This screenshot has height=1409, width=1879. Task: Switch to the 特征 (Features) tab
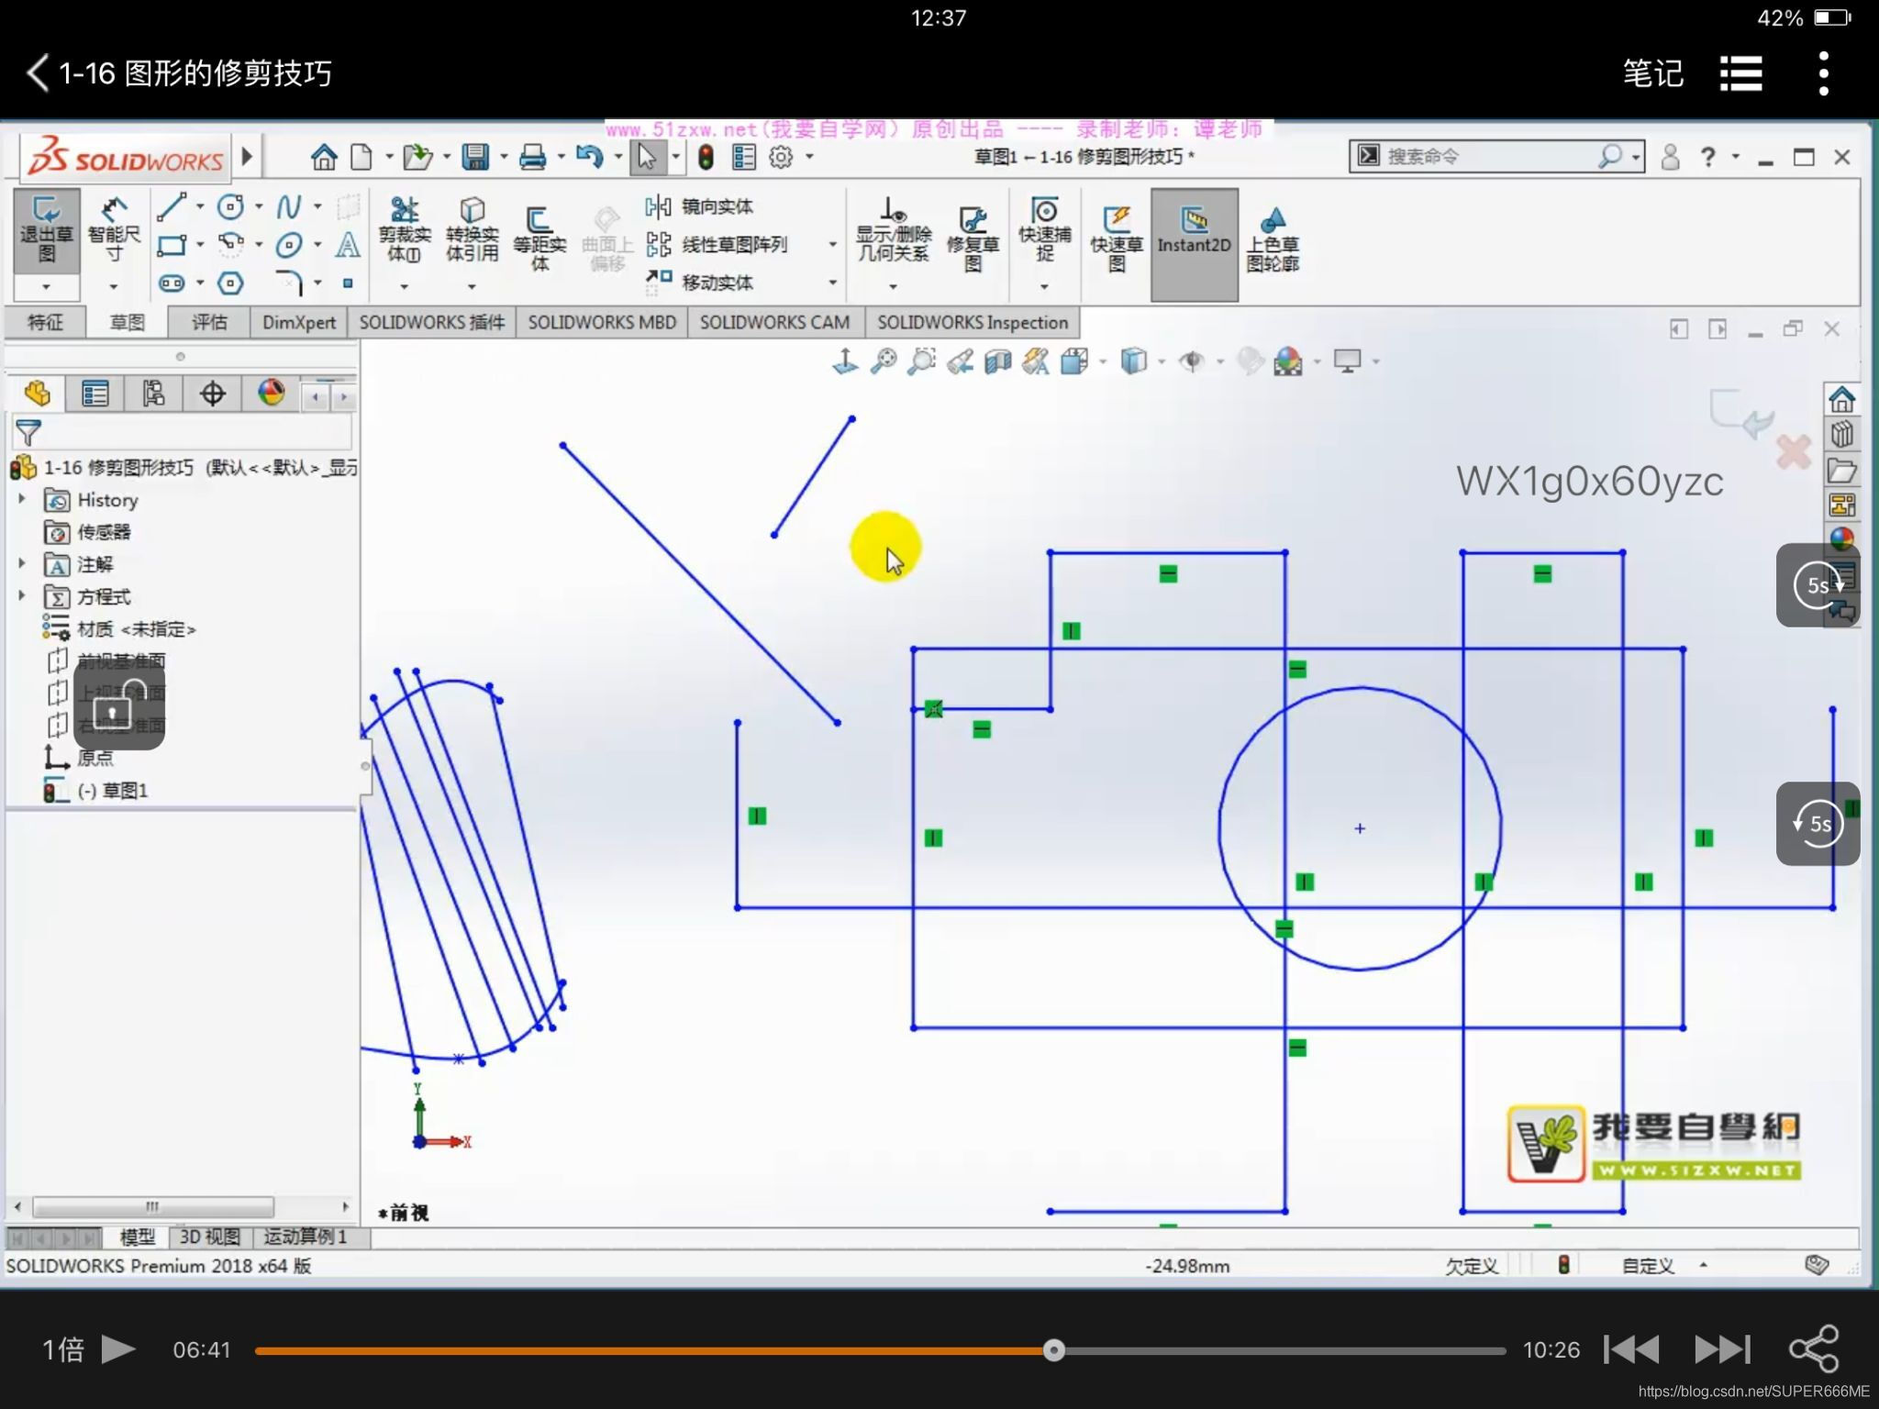pyautogui.click(x=45, y=323)
